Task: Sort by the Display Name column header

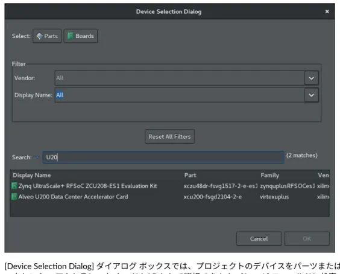Action: 32,176
